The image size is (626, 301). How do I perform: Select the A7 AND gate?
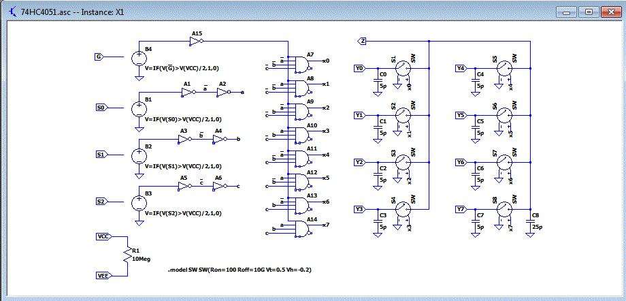(302, 64)
